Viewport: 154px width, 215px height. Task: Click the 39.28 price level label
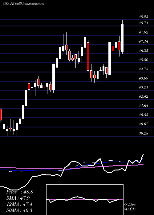coord(144,133)
